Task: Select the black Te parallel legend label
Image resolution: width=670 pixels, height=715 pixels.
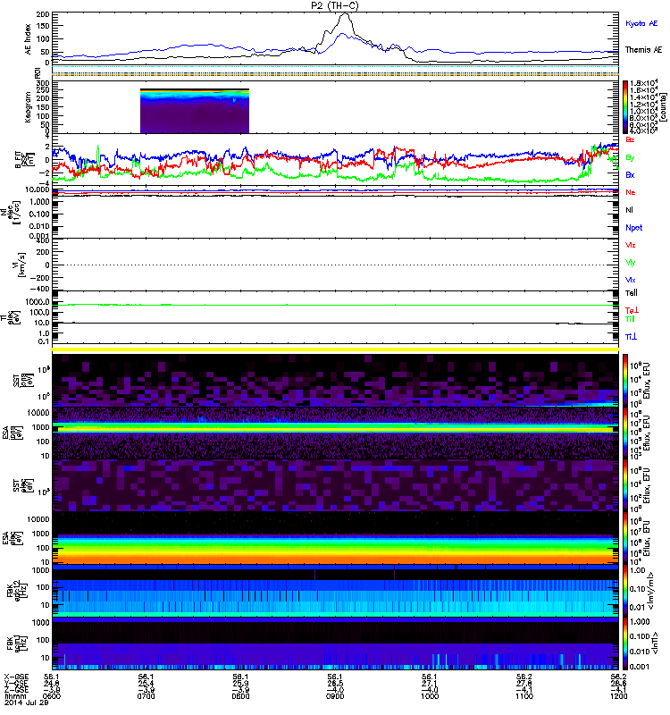Action: [632, 293]
